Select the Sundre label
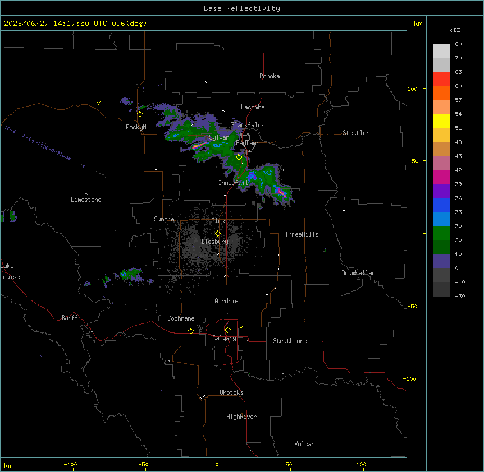Image resolution: width=484 pixels, height=472 pixels. pyautogui.click(x=164, y=219)
